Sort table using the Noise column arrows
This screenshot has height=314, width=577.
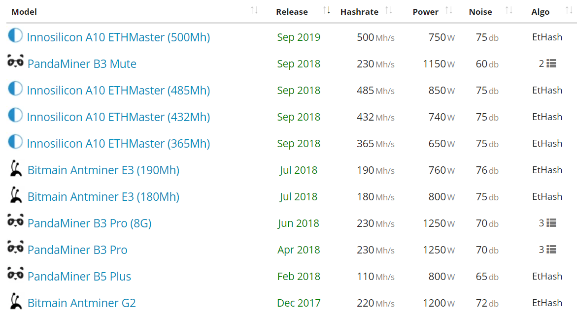[x=509, y=10]
